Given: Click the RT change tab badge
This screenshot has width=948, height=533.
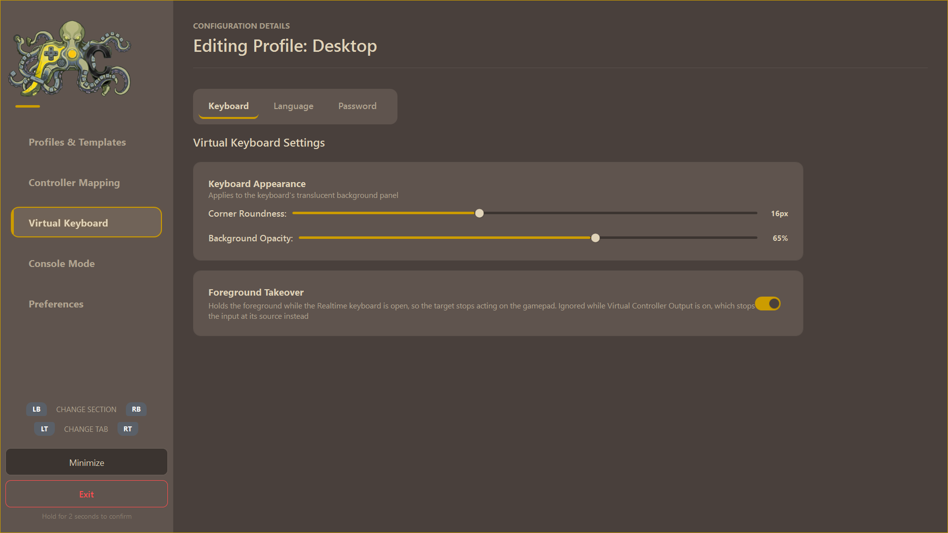Looking at the screenshot, I should point(128,429).
